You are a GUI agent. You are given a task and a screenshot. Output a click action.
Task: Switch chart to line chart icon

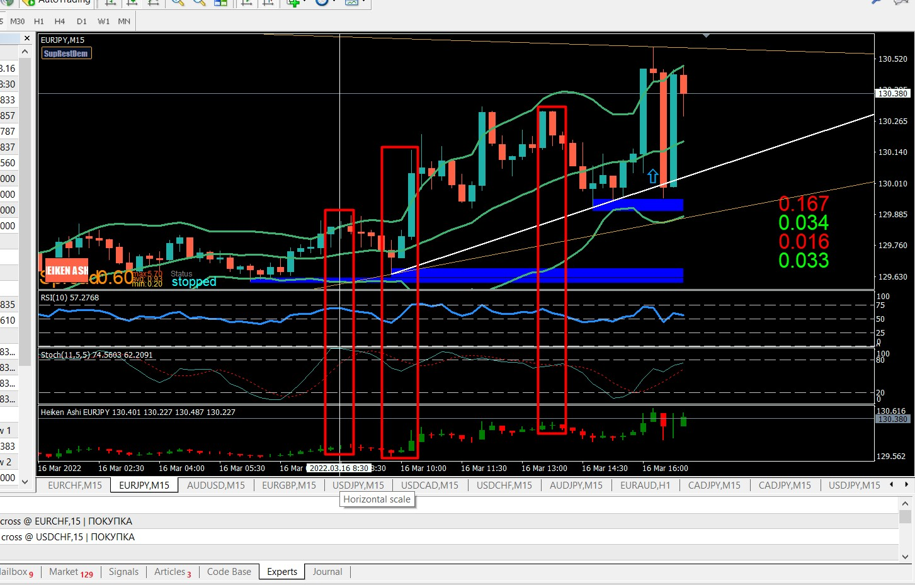(x=154, y=3)
